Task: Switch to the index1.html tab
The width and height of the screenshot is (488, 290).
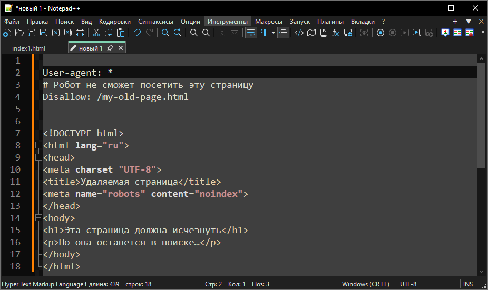Action: 28,48
